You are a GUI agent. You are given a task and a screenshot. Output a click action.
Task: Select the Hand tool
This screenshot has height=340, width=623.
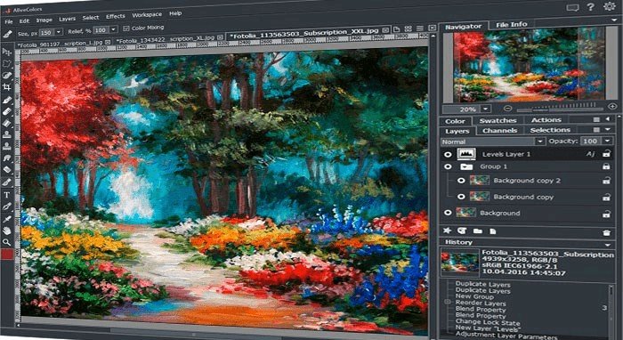point(7,231)
